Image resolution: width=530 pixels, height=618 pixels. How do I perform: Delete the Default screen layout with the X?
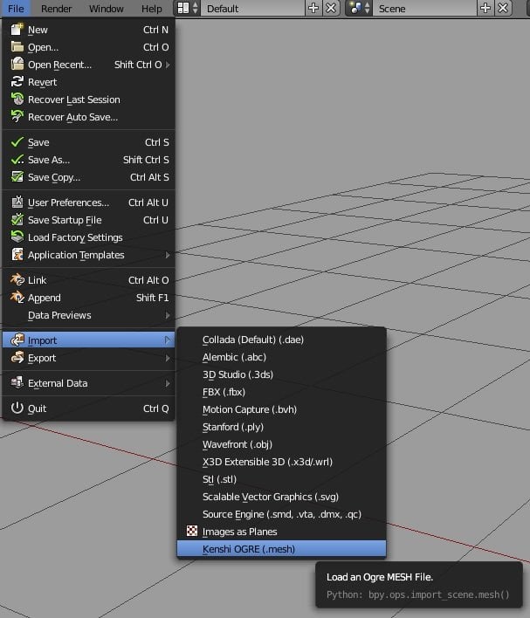331,8
